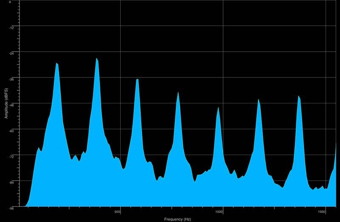This screenshot has height=222, width=340.
Task: Click the -60 dBFS axis value
Action: pos(11,131)
